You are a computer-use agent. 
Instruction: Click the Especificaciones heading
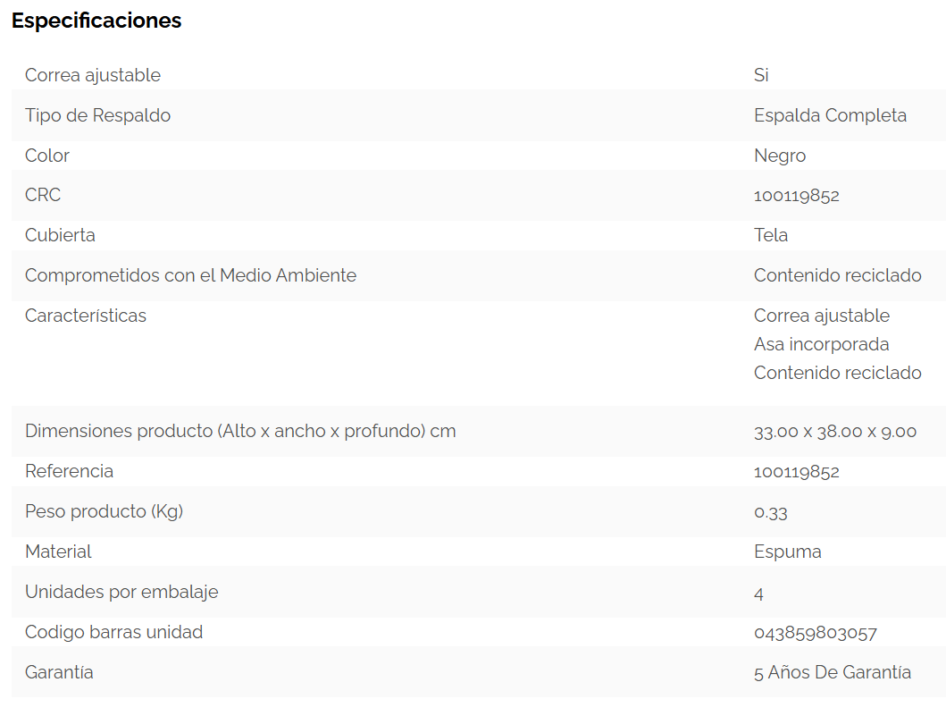click(96, 21)
